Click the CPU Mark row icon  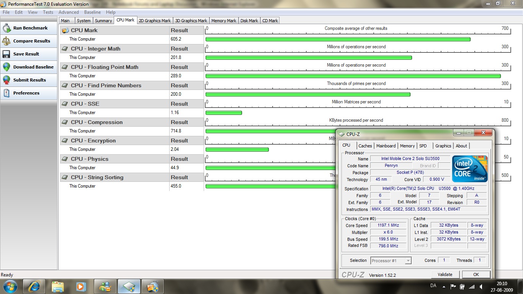[65, 30]
